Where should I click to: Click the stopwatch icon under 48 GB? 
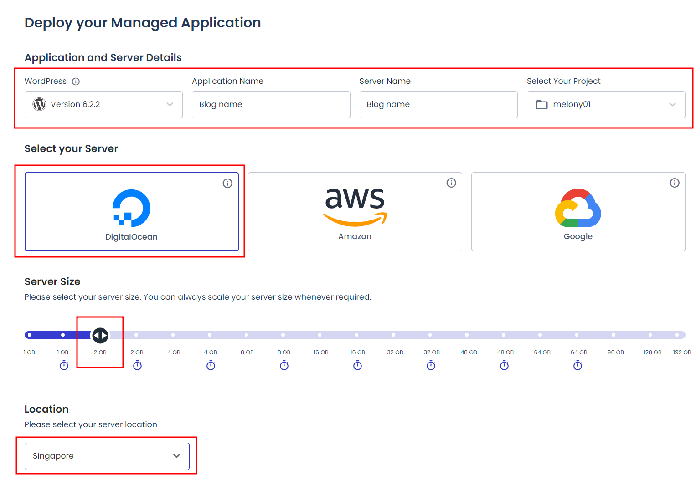pos(504,365)
